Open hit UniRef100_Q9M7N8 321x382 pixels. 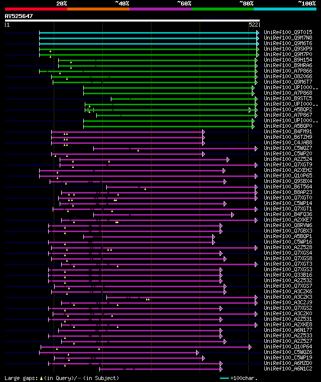click(288, 38)
